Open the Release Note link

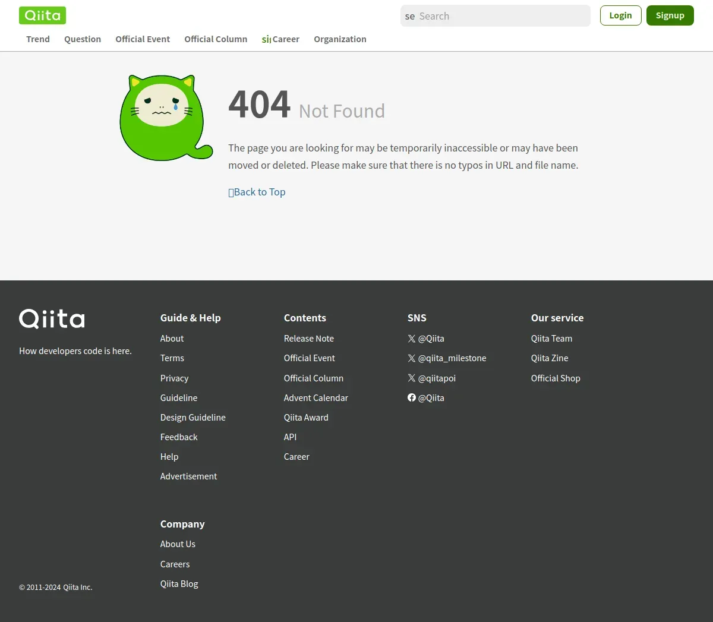(309, 339)
